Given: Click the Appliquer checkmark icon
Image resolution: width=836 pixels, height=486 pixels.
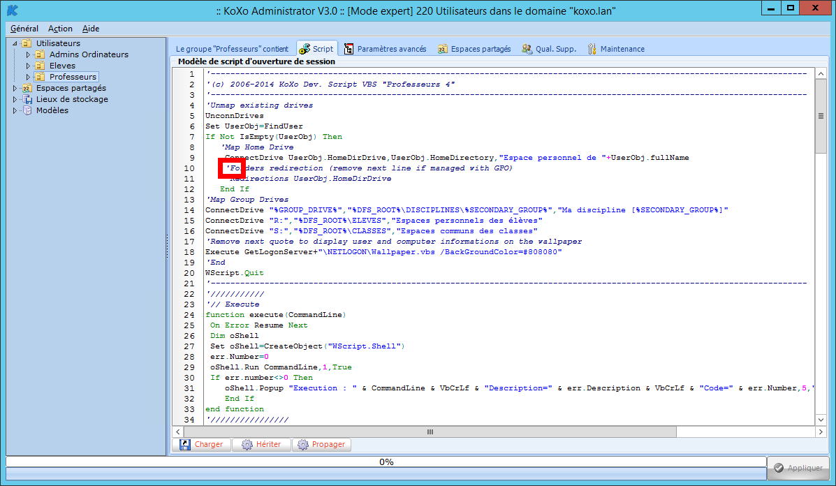Looking at the screenshot, I should point(779,468).
